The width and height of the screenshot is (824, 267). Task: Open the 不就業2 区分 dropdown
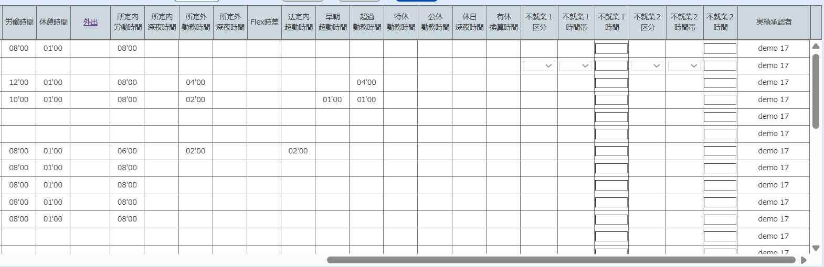coord(647,65)
